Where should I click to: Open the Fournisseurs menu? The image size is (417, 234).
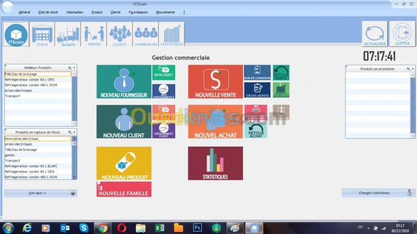138,12
